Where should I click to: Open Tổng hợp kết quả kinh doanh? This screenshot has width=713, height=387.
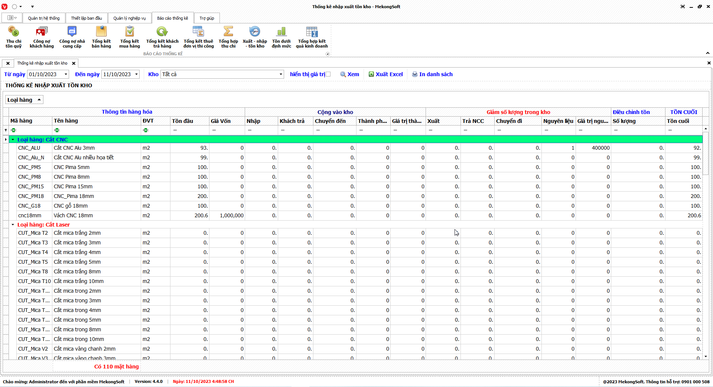[312, 37]
